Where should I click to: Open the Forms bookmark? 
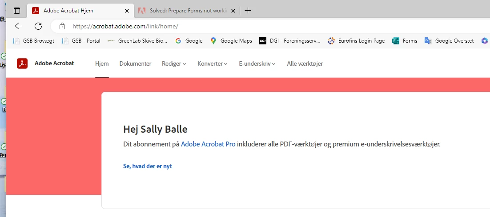[405, 41]
